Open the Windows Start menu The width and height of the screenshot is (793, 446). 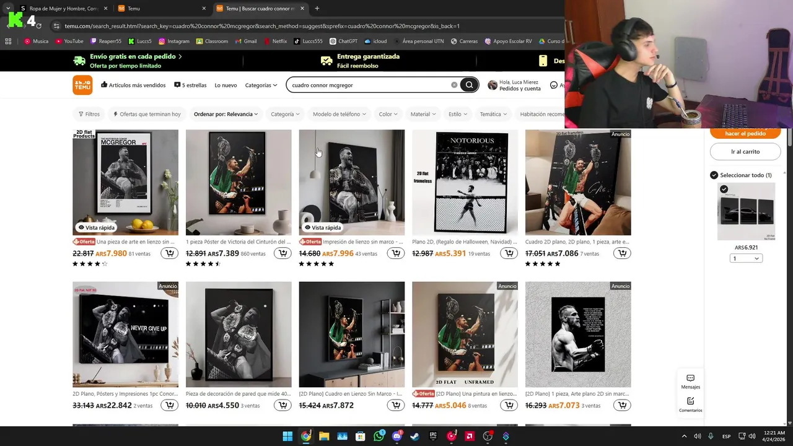point(287,436)
